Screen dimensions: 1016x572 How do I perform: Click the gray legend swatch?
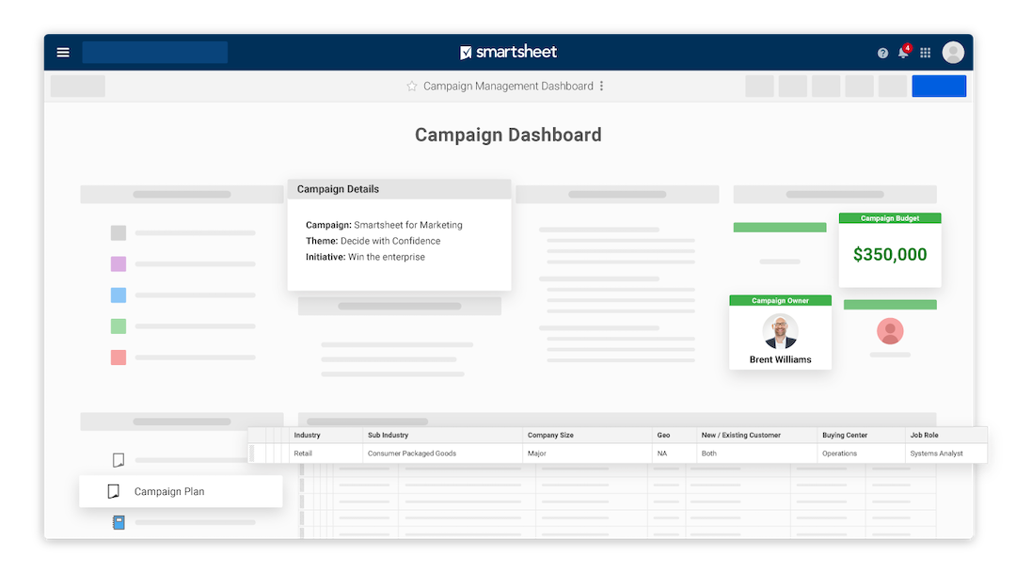coord(119,233)
